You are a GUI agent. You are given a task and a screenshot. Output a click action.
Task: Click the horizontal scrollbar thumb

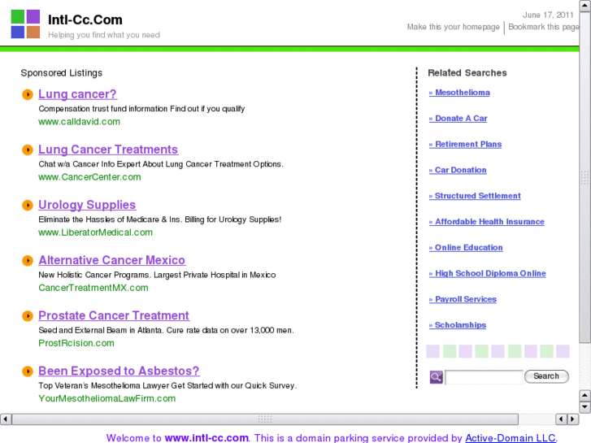point(265,419)
